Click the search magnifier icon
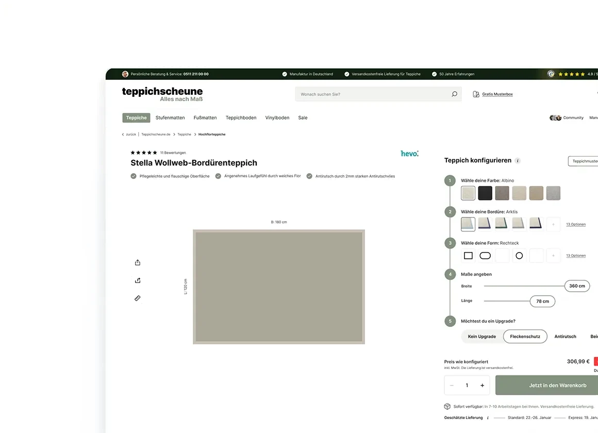Image resolution: width=598 pixels, height=433 pixels. coord(454,94)
